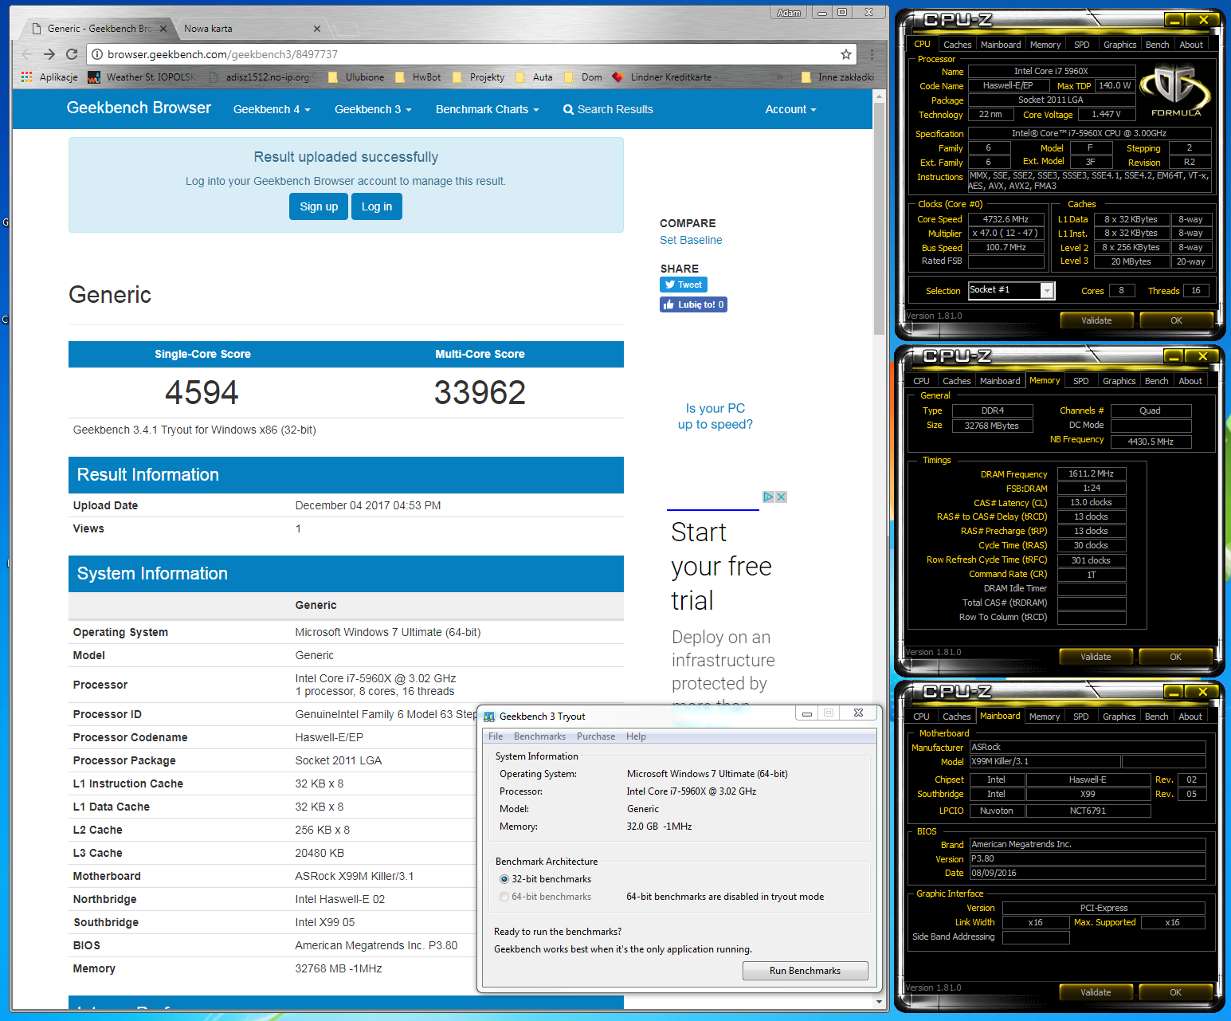Open the Chrome three-dot menu
Image resolution: width=1231 pixels, height=1021 pixels.
pos(872,54)
